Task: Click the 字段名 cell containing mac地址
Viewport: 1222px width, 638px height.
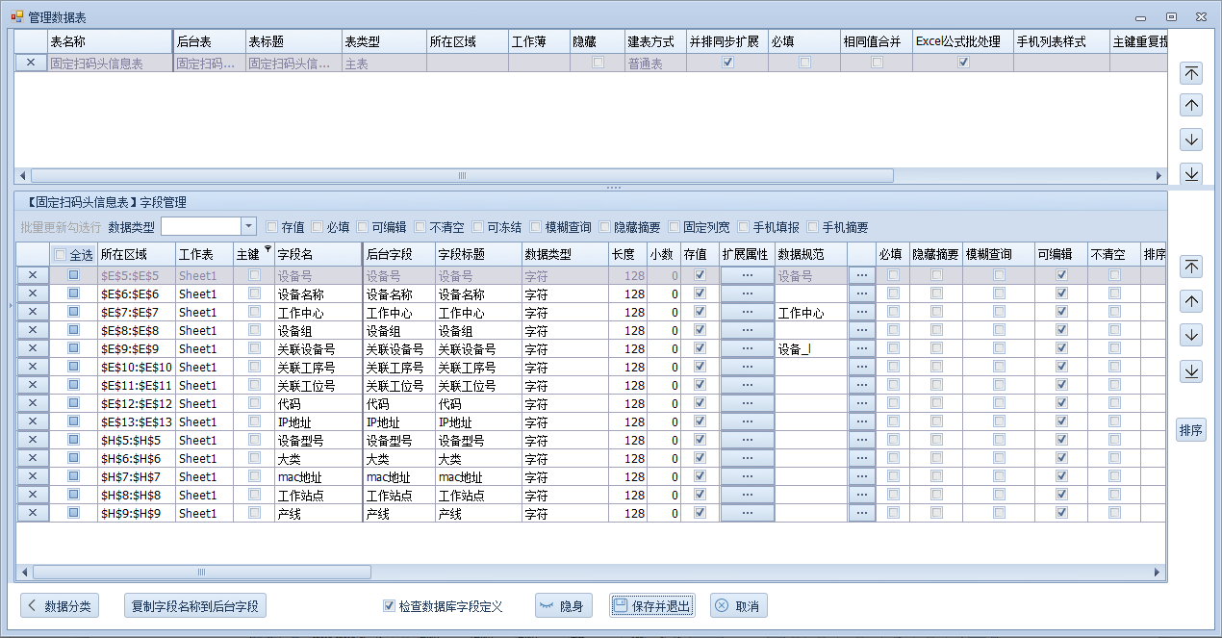Action: point(318,476)
